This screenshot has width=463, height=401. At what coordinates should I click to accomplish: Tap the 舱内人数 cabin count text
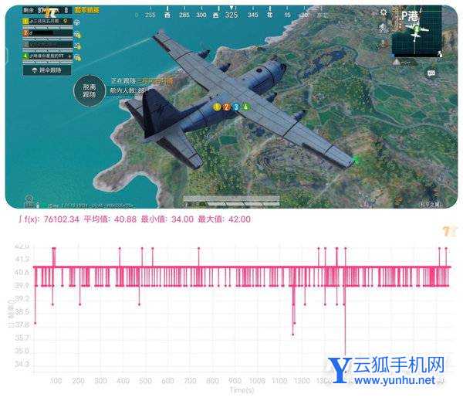[127, 90]
